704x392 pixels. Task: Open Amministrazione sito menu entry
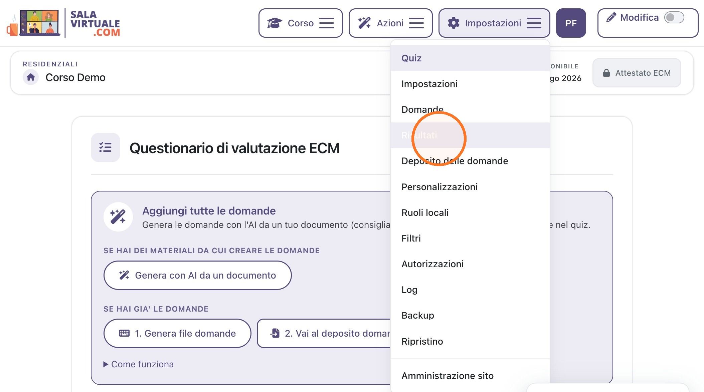(x=470, y=376)
